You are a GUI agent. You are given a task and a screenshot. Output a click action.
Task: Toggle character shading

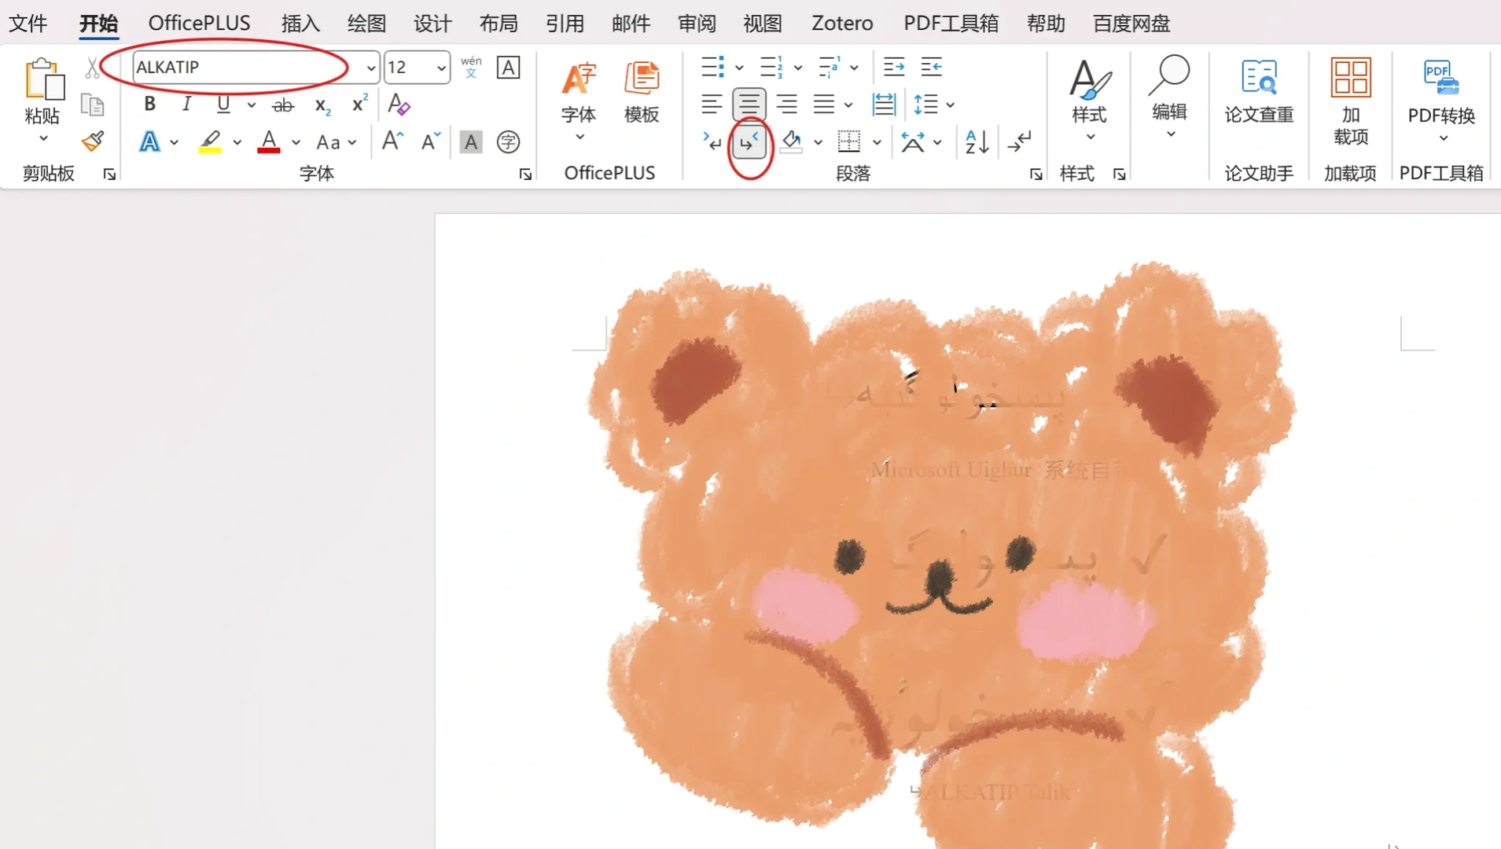tap(471, 142)
